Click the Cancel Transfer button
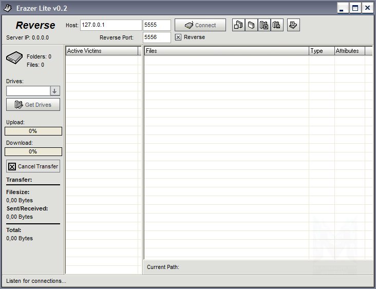The height and width of the screenshot is (289, 376). (33, 166)
